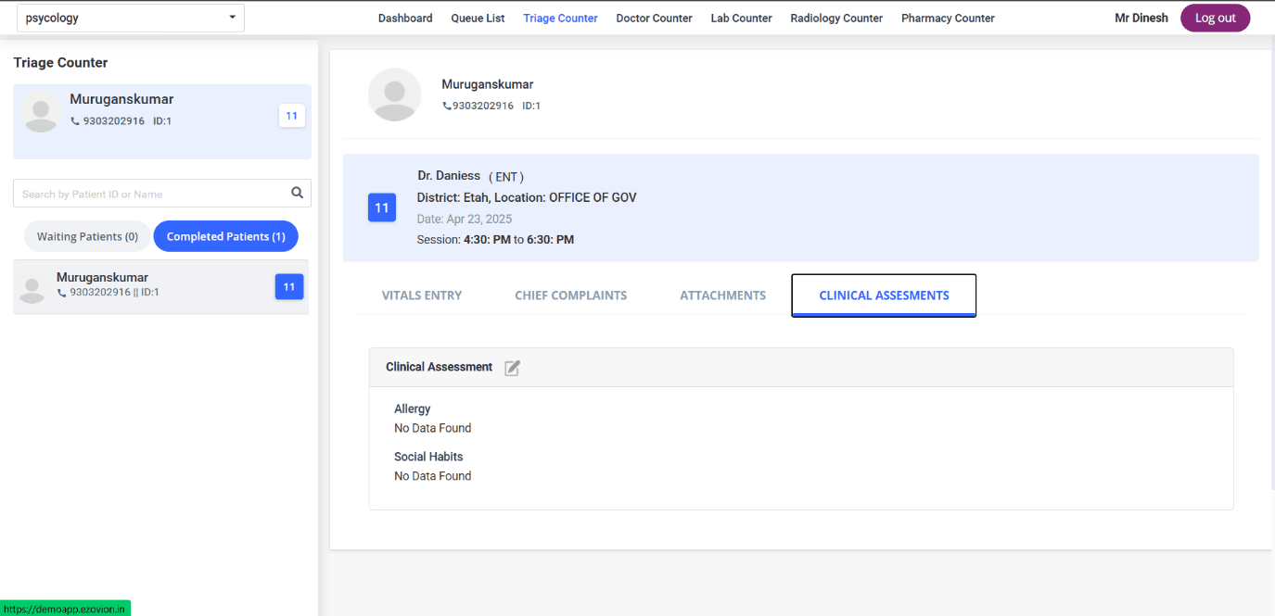This screenshot has width=1275, height=616.
Task: Switch to the Vitals Entry tab
Action: pos(422,295)
